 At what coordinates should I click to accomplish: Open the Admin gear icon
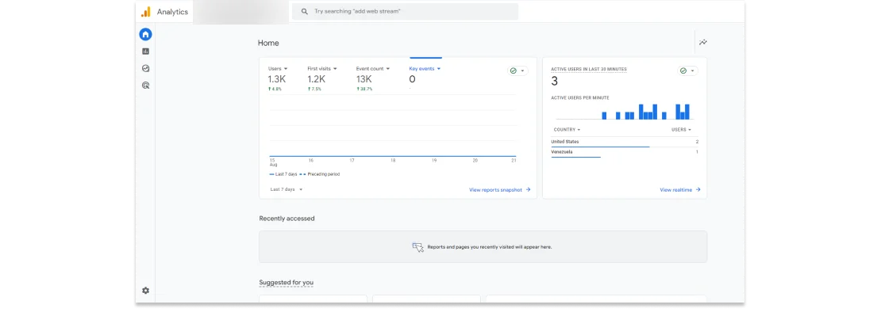click(145, 291)
